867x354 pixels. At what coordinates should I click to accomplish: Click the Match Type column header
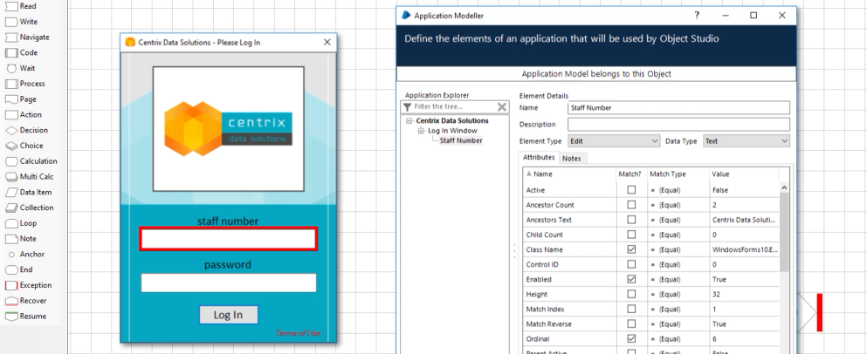(678, 174)
